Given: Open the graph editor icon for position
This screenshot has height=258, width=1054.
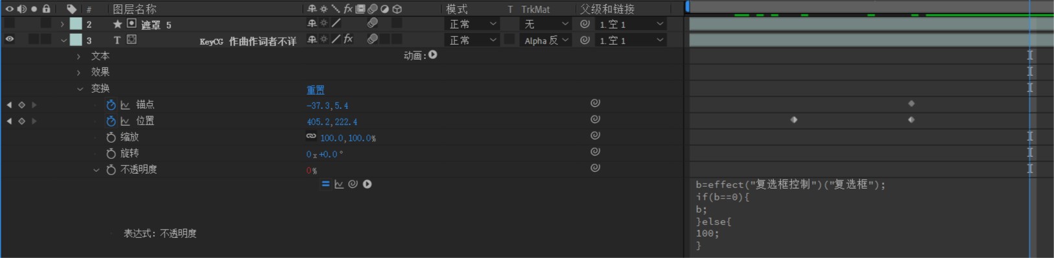Looking at the screenshot, I should tap(125, 121).
